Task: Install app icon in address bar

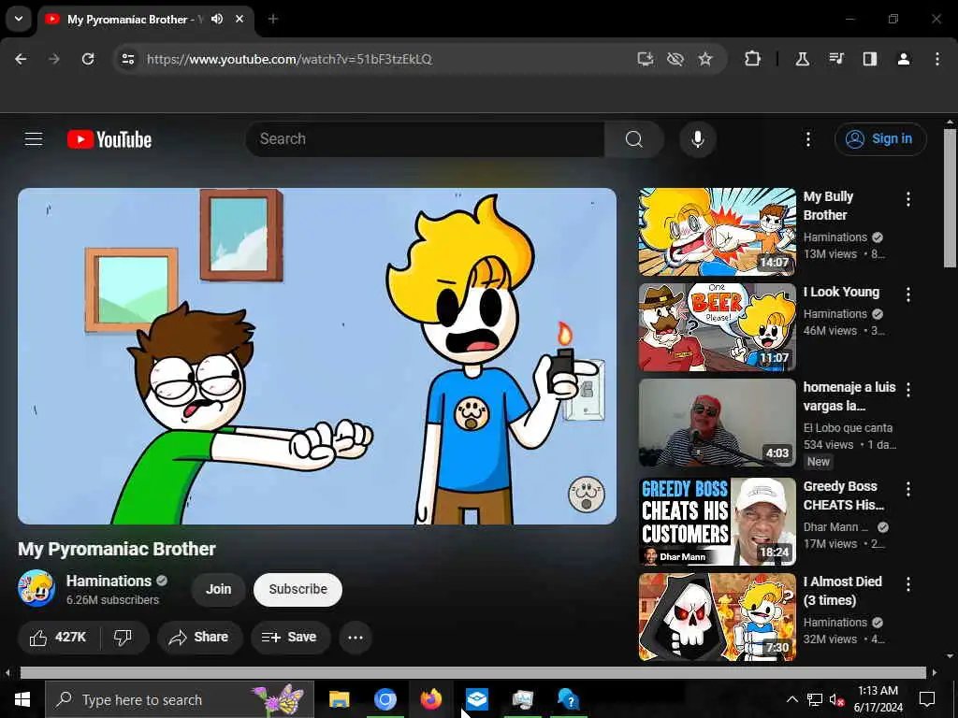Action: pos(646,59)
